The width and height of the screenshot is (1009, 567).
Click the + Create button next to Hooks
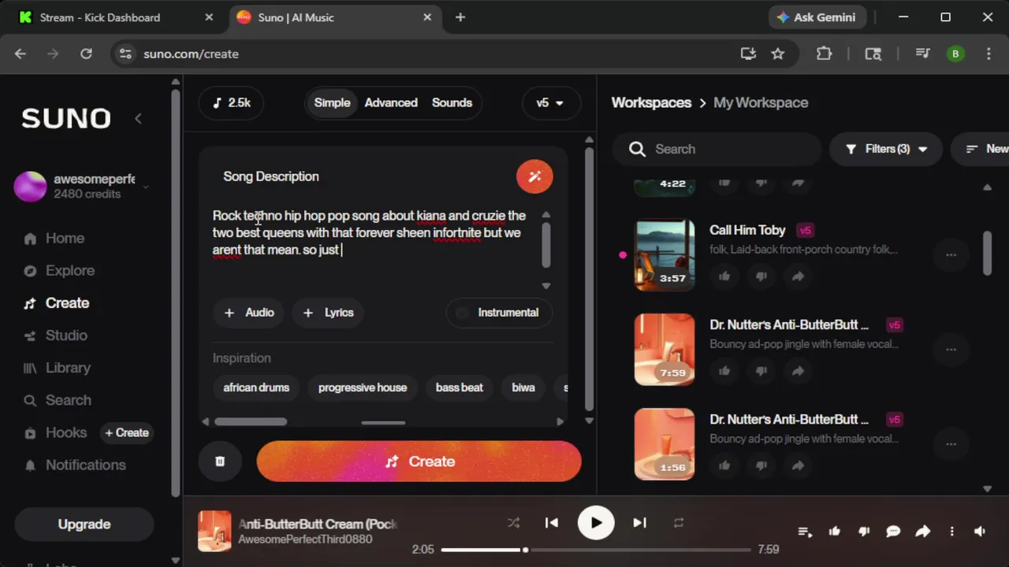(126, 432)
